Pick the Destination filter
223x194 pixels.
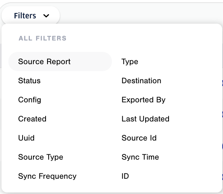click(164, 81)
